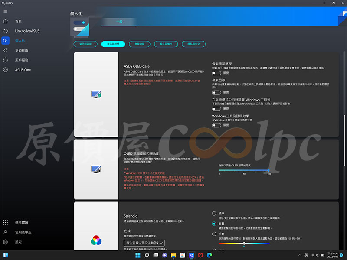
Task: Open the hamburger navigation menu
Action: 5,12
